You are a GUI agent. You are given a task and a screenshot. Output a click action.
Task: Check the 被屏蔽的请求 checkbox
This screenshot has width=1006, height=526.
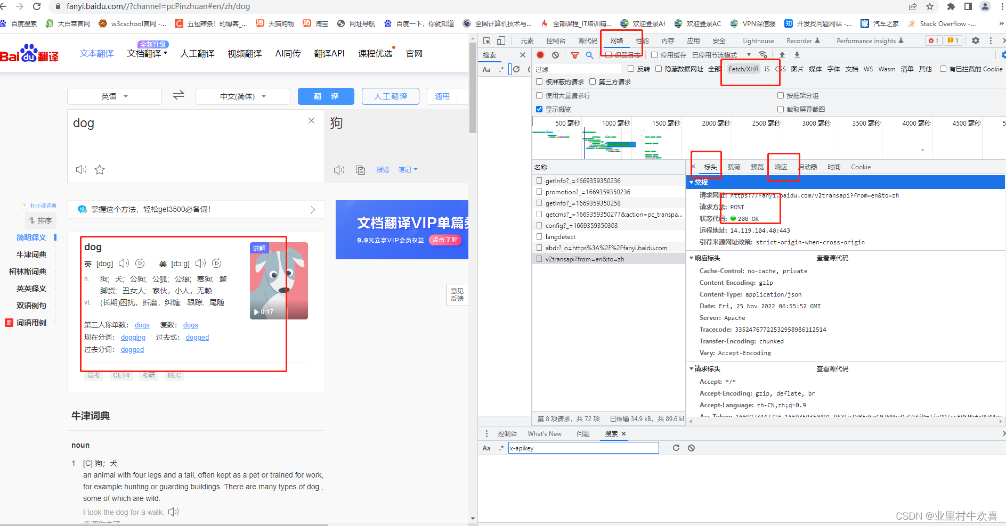coord(539,81)
